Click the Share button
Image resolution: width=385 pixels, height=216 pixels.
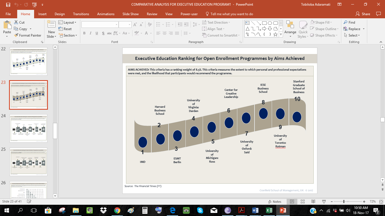[363, 14]
